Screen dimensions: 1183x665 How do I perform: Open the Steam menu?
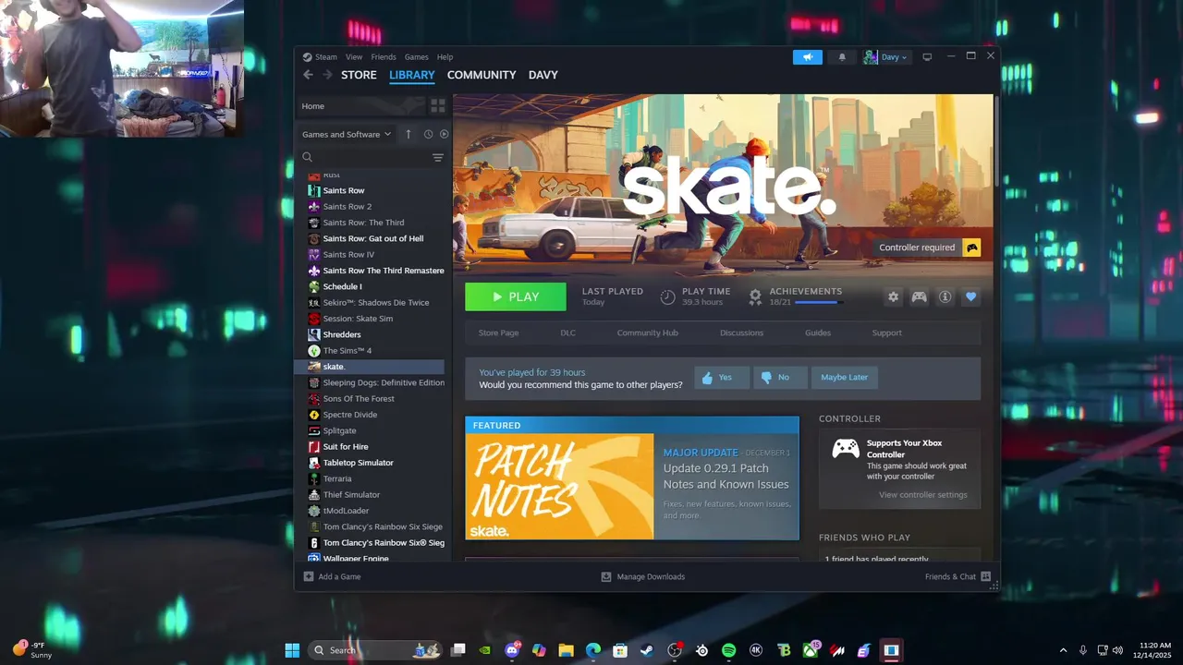click(325, 57)
